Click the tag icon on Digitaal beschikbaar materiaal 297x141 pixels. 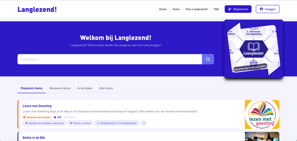(x=26, y=123)
